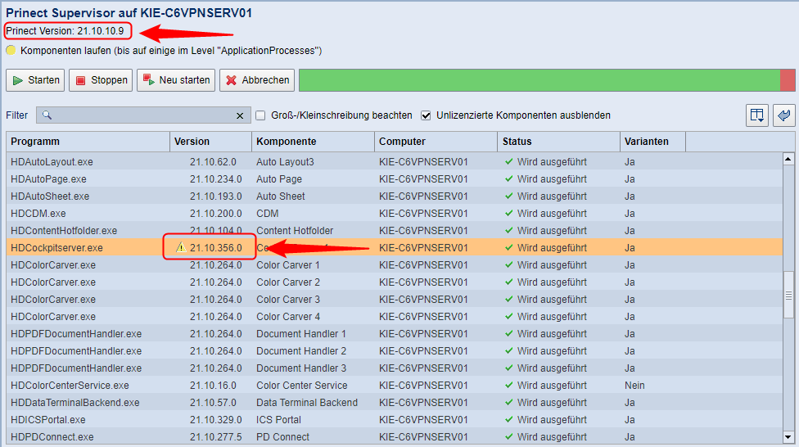This screenshot has height=447, width=799.
Task: Sort by the Version column header
Action: pyautogui.click(x=210, y=142)
